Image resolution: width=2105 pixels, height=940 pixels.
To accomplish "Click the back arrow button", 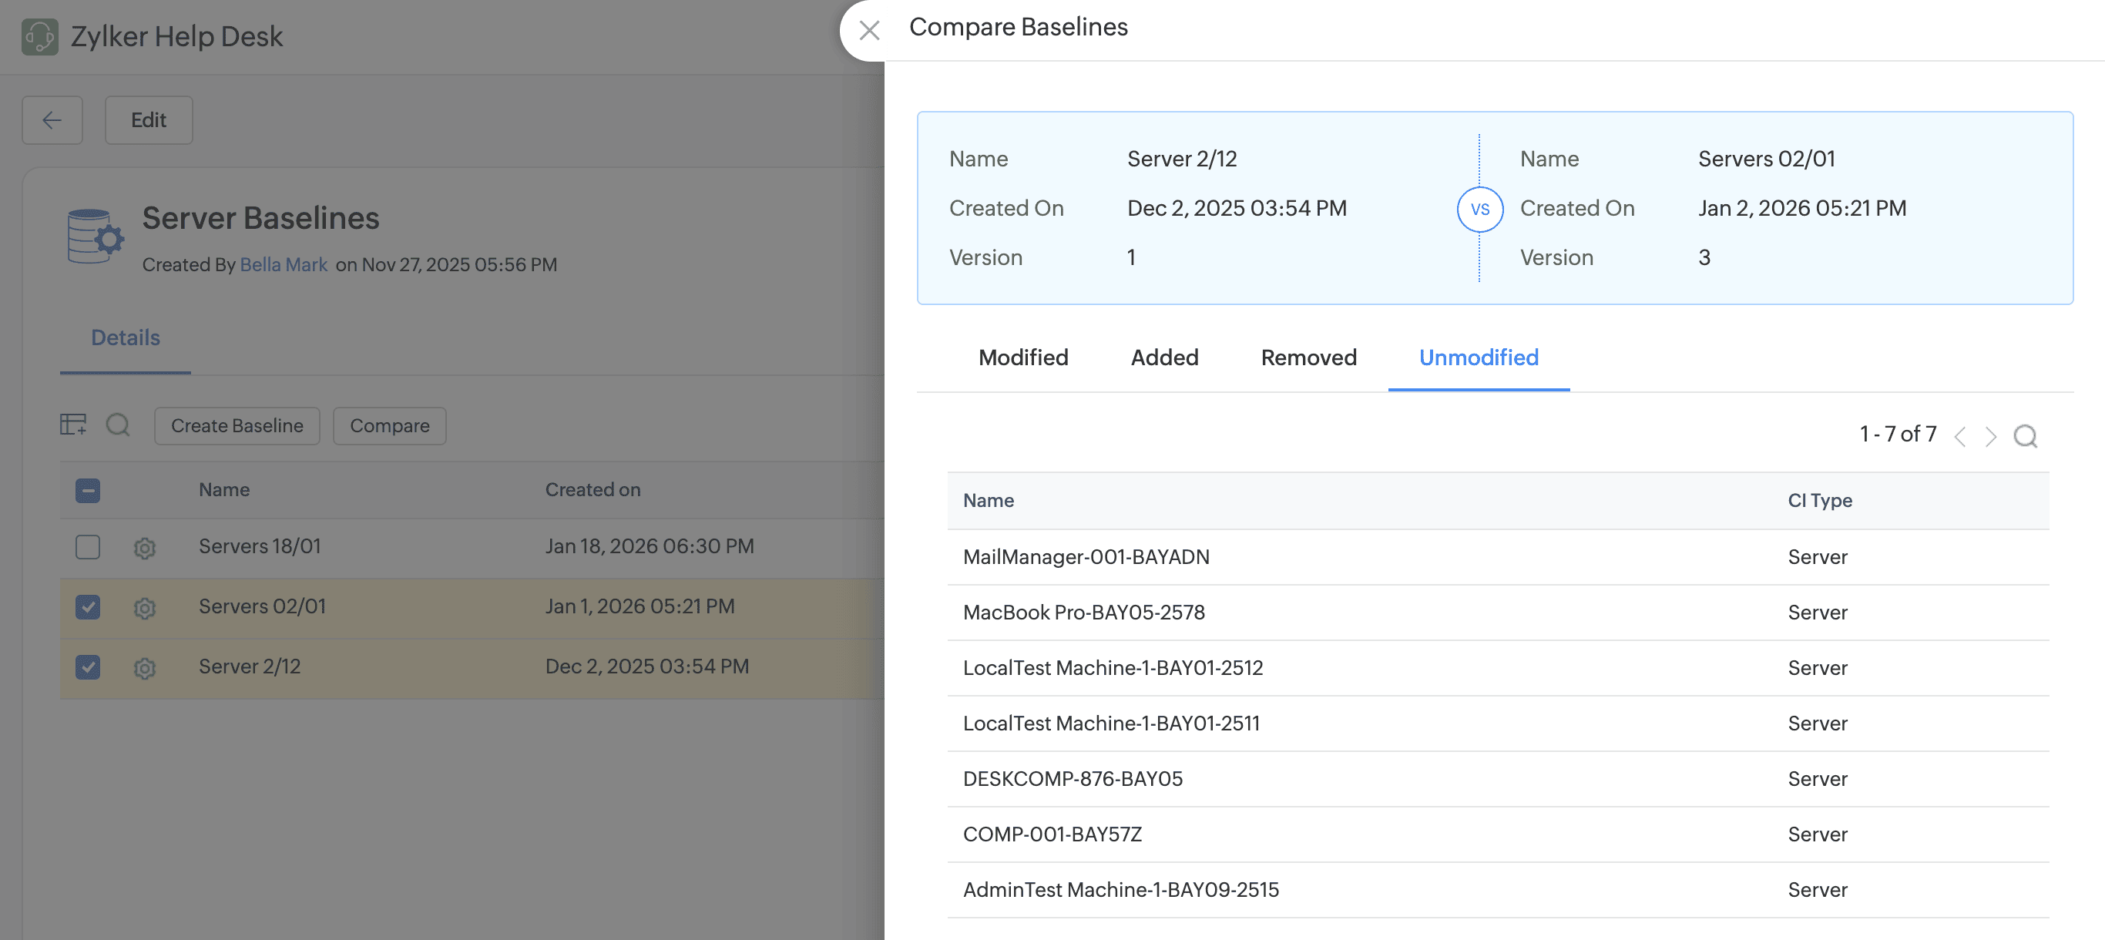I will [52, 120].
